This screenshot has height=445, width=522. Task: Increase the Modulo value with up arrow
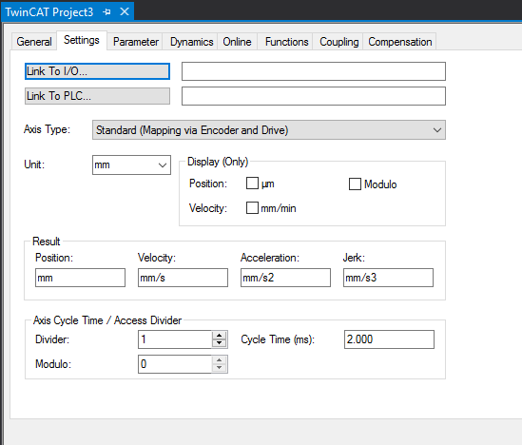click(219, 360)
